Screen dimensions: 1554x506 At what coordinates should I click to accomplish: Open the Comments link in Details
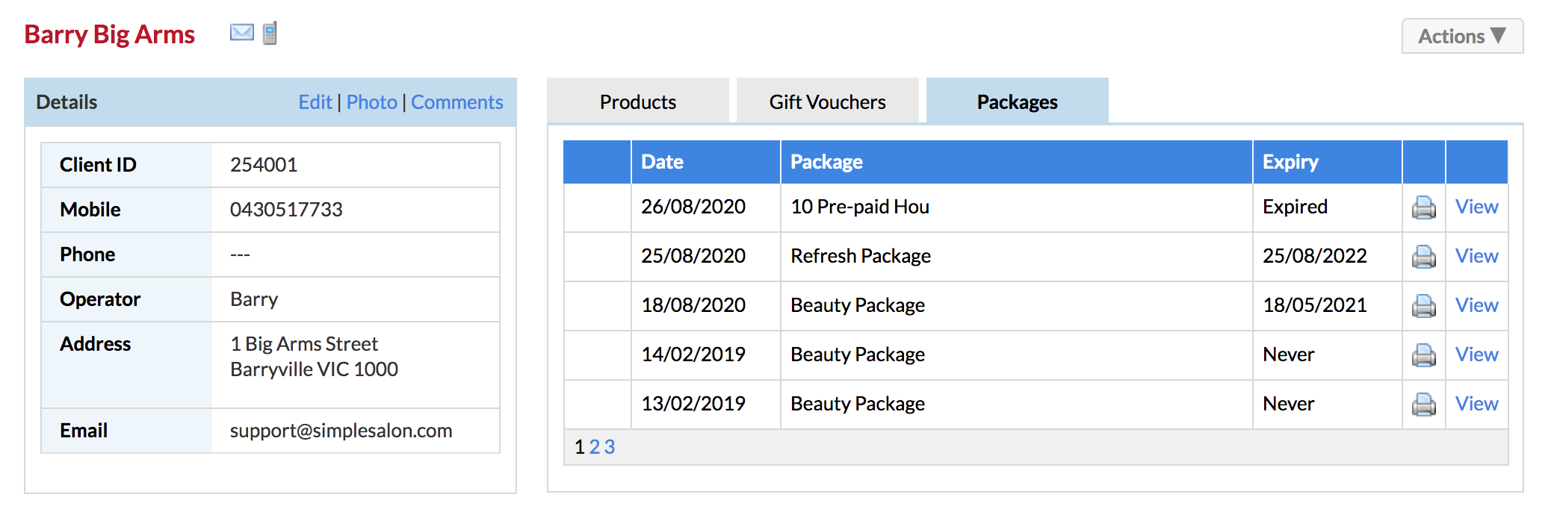point(457,102)
